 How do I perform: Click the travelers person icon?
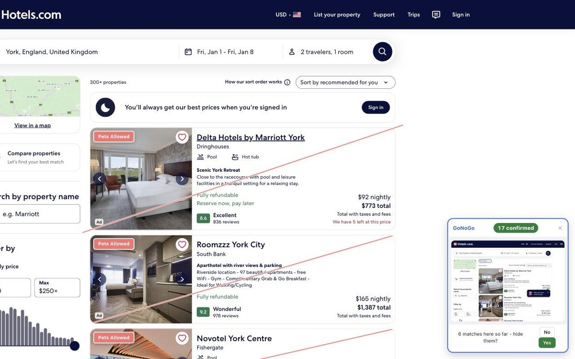pos(292,52)
